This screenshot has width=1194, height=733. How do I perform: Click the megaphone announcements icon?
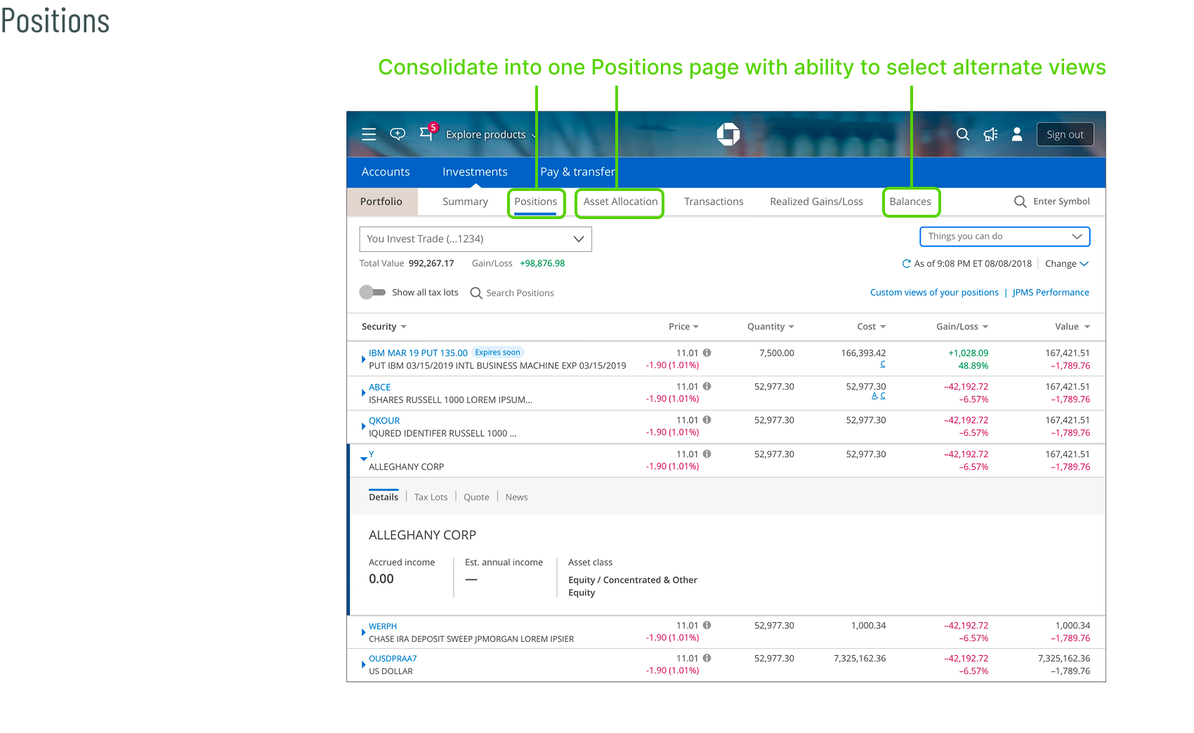point(990,134)
